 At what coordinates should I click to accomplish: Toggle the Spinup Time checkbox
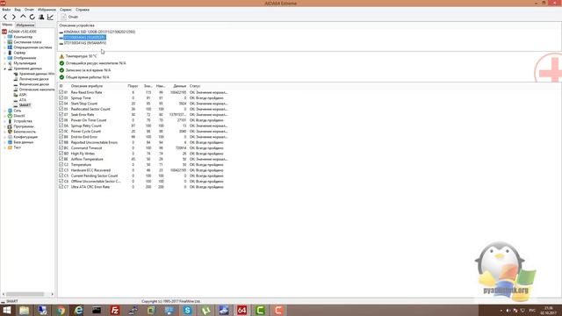[61, 97]
